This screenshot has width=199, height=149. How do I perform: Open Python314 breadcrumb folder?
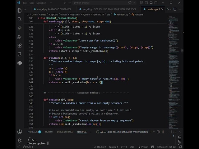(98, 15)
